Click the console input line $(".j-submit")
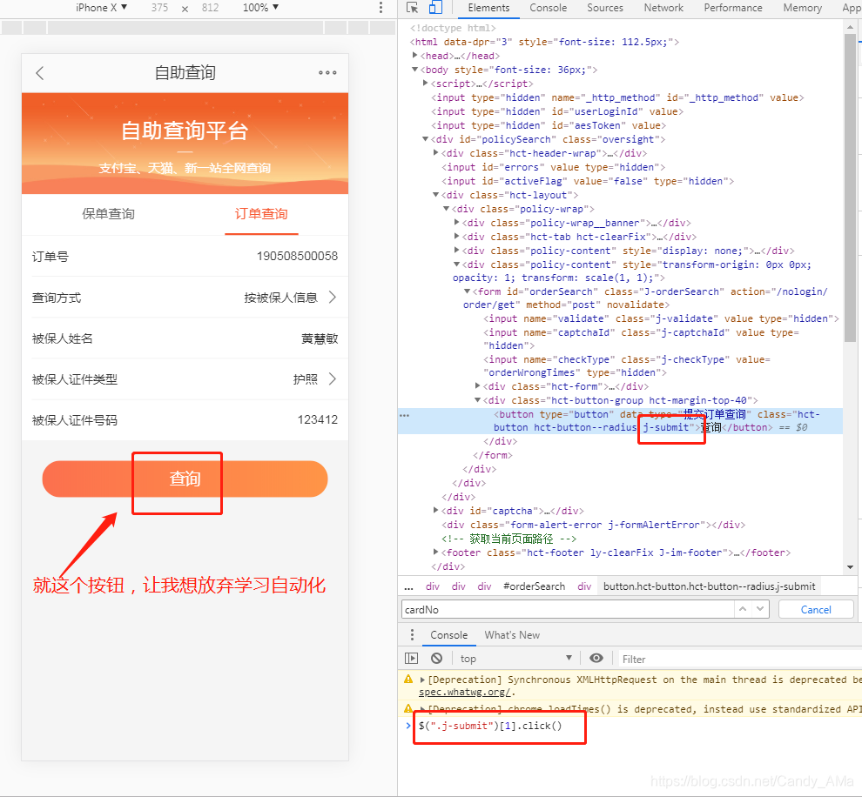 490,726
